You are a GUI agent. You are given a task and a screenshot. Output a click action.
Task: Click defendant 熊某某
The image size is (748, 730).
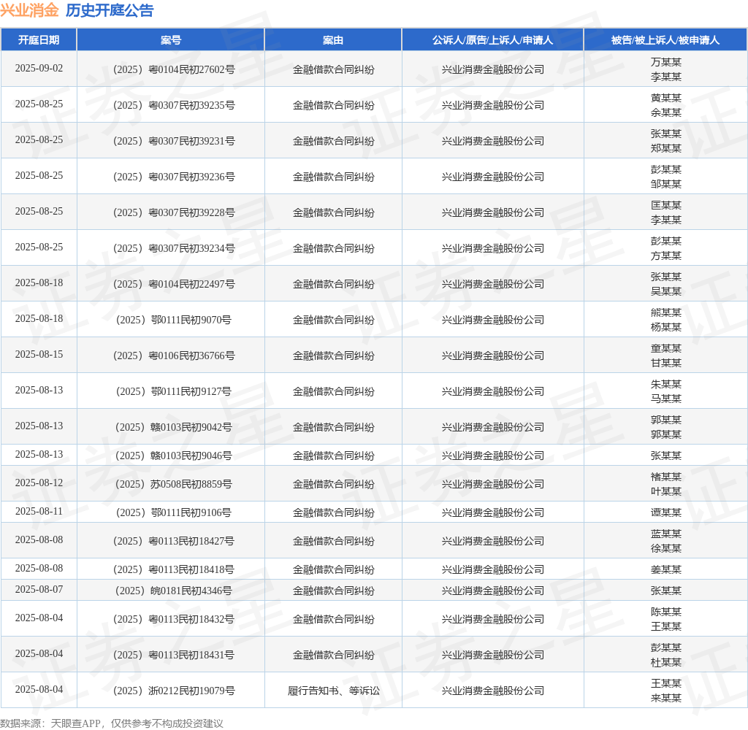[666, 312]
